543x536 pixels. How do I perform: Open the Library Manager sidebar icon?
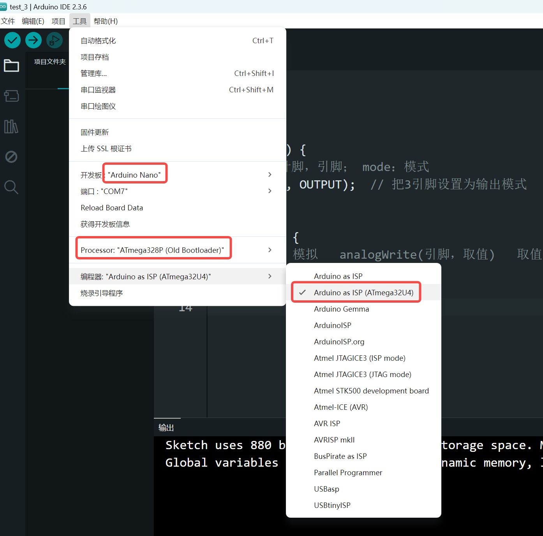click(11, 126)
